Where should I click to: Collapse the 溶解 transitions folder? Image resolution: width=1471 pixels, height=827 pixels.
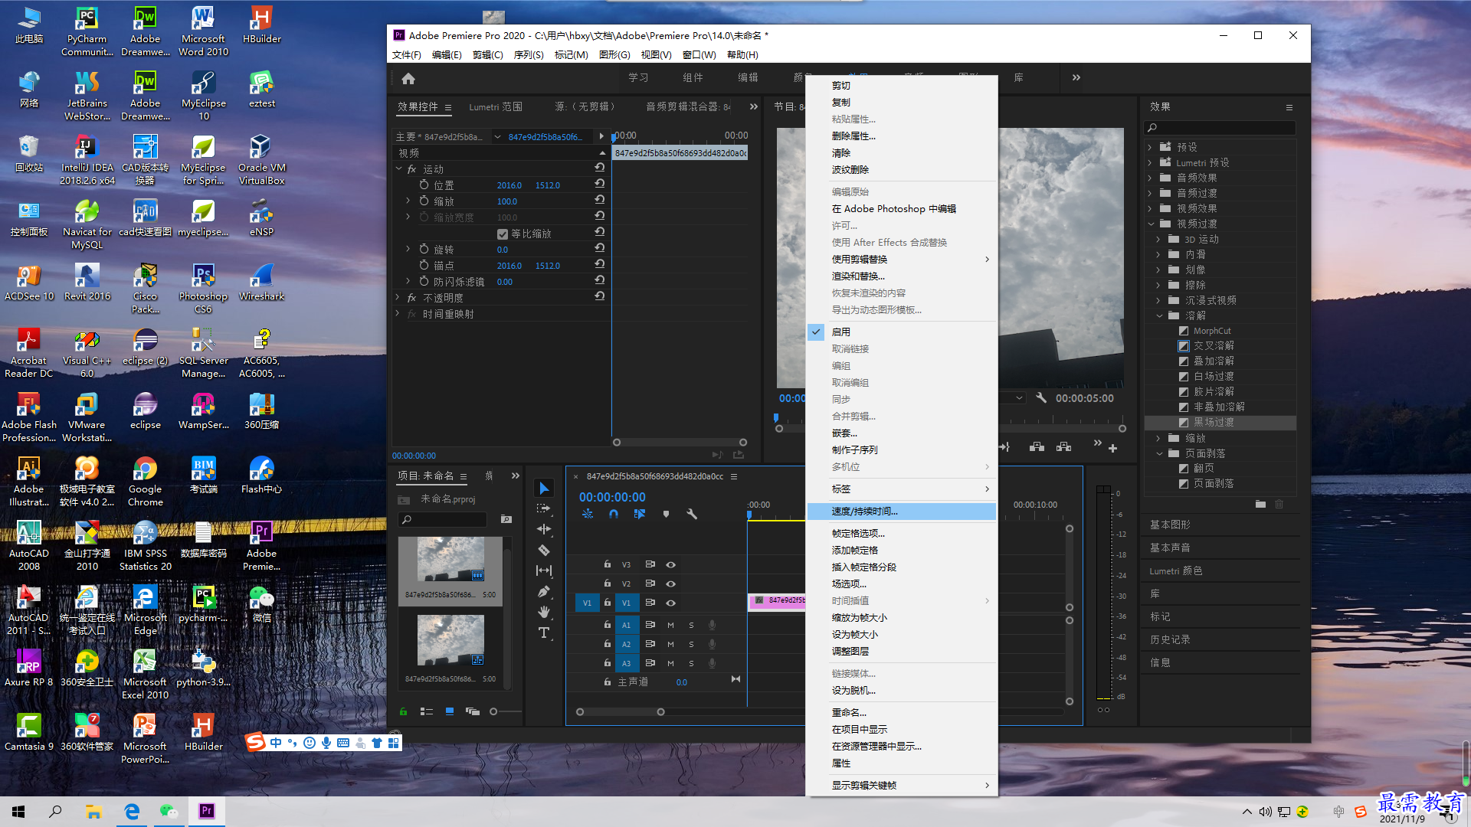click(x=1159, y=315)
